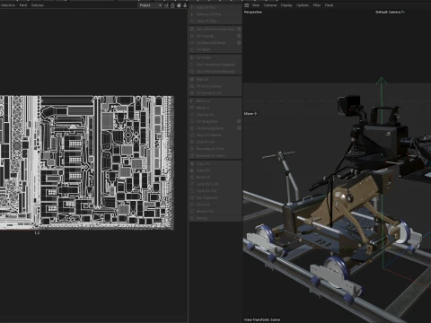Open the viewport Panel menu
431x323 pixels.
point(329,5)
